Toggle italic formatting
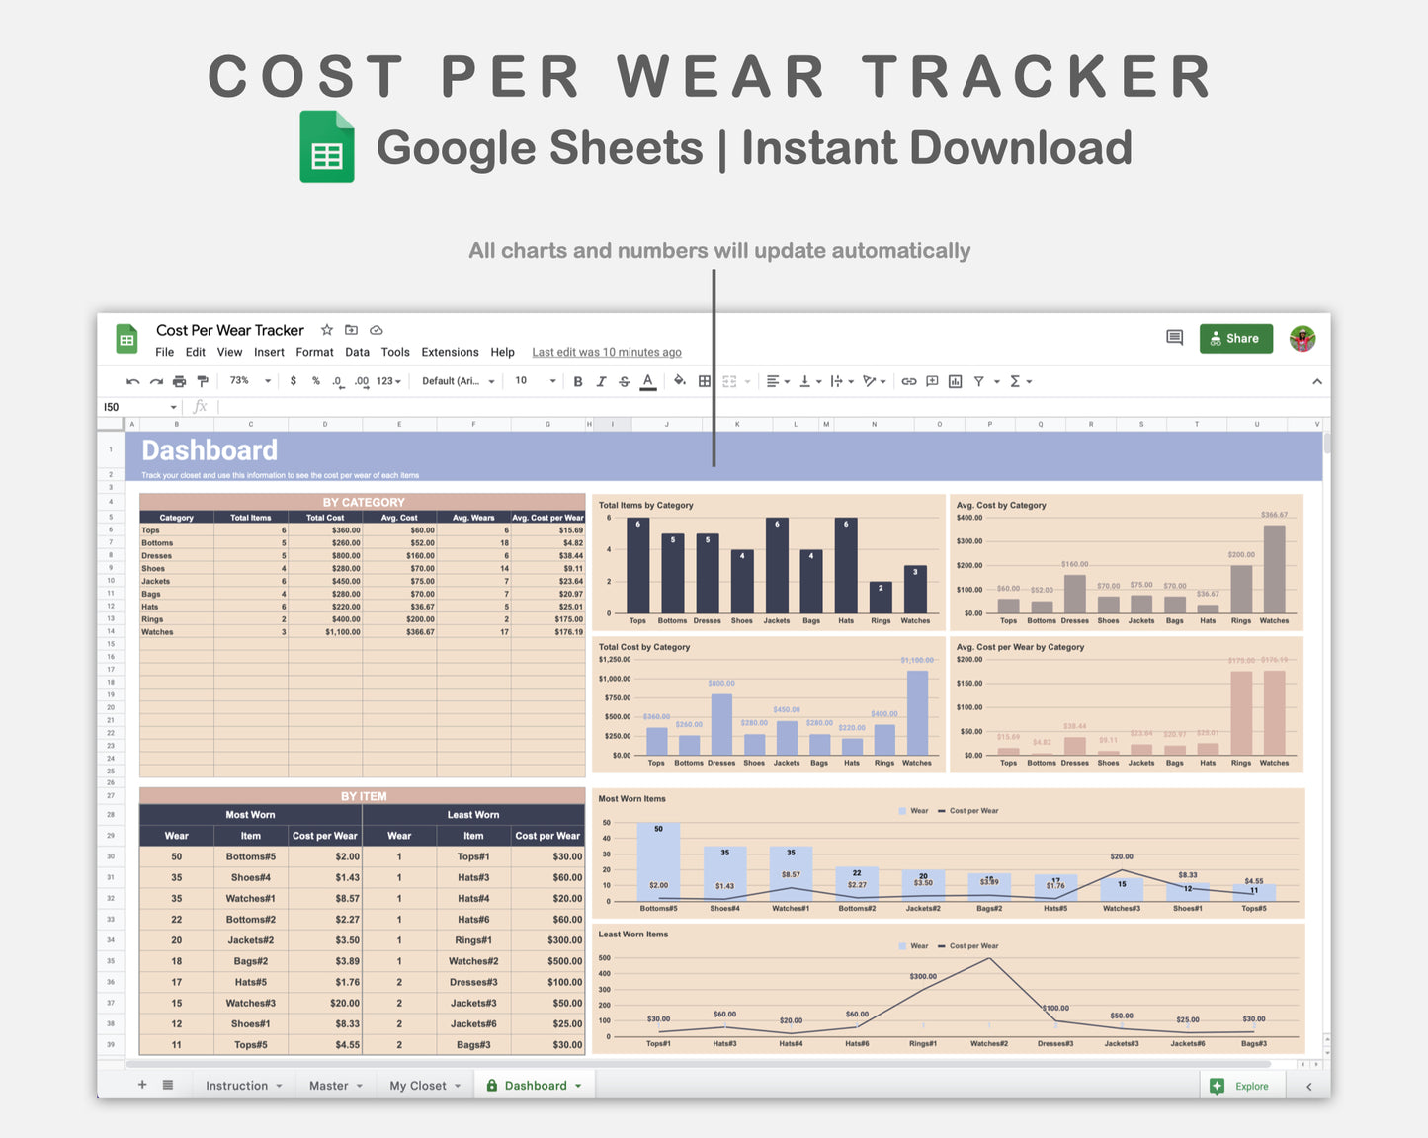Screen dimensions: 1428x1138 (x=602, y=381)
